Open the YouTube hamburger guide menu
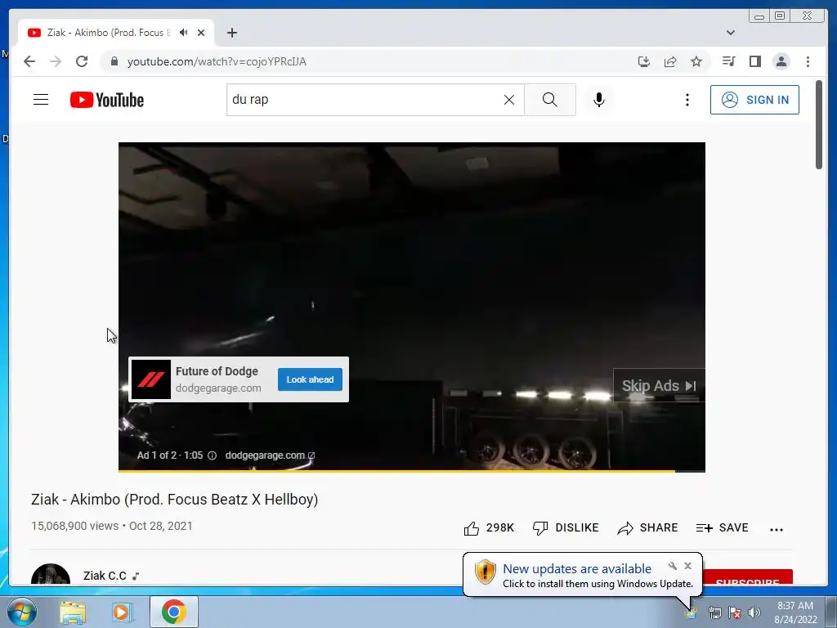This screenshot has height=628, width=837. coord(41,100)
